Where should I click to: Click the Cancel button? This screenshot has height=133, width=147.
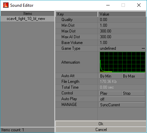pyautogui.click(x=101, y=130)
